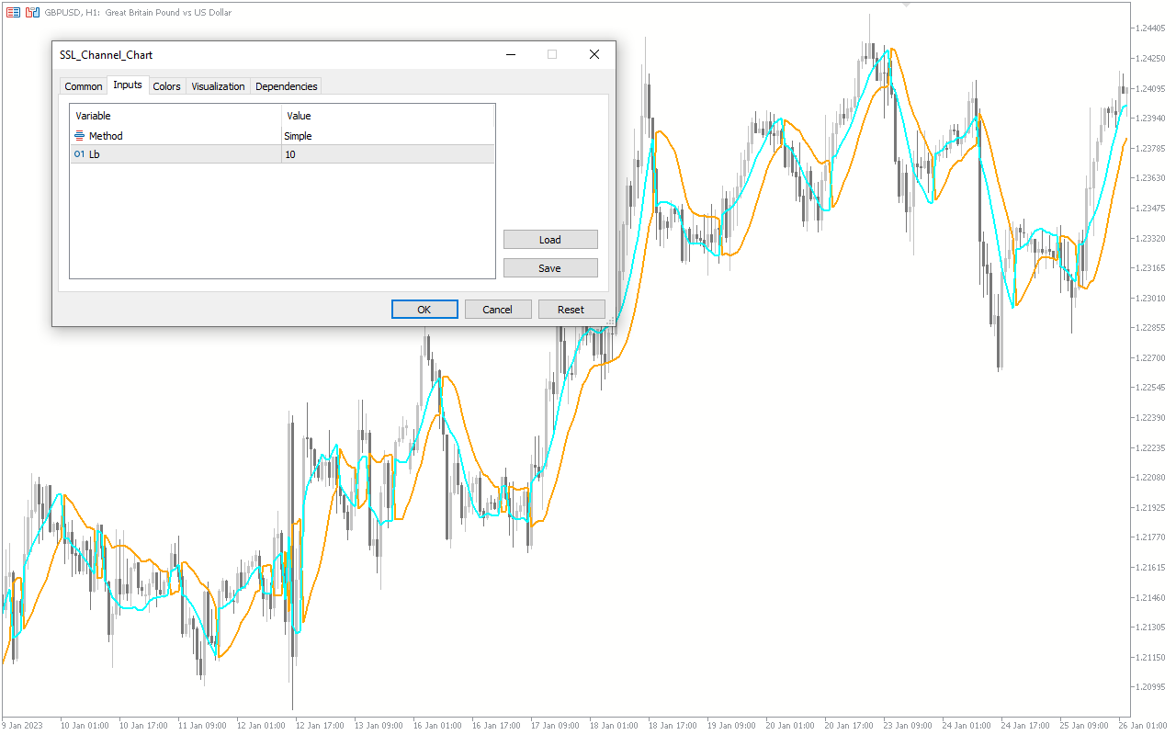Click the OK button
This screenshot has height=735, width=1176.
[x=424, y=310]
